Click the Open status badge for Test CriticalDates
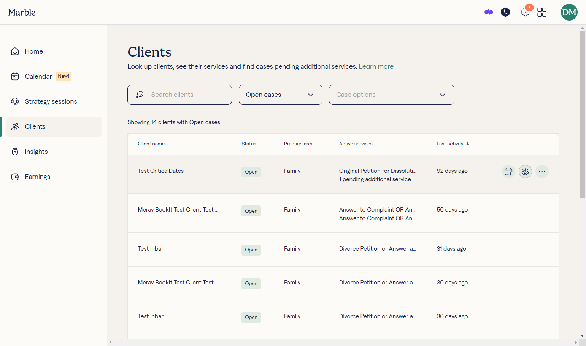The width and height of the screenshot is (586, 346). [x=251, y=172]
